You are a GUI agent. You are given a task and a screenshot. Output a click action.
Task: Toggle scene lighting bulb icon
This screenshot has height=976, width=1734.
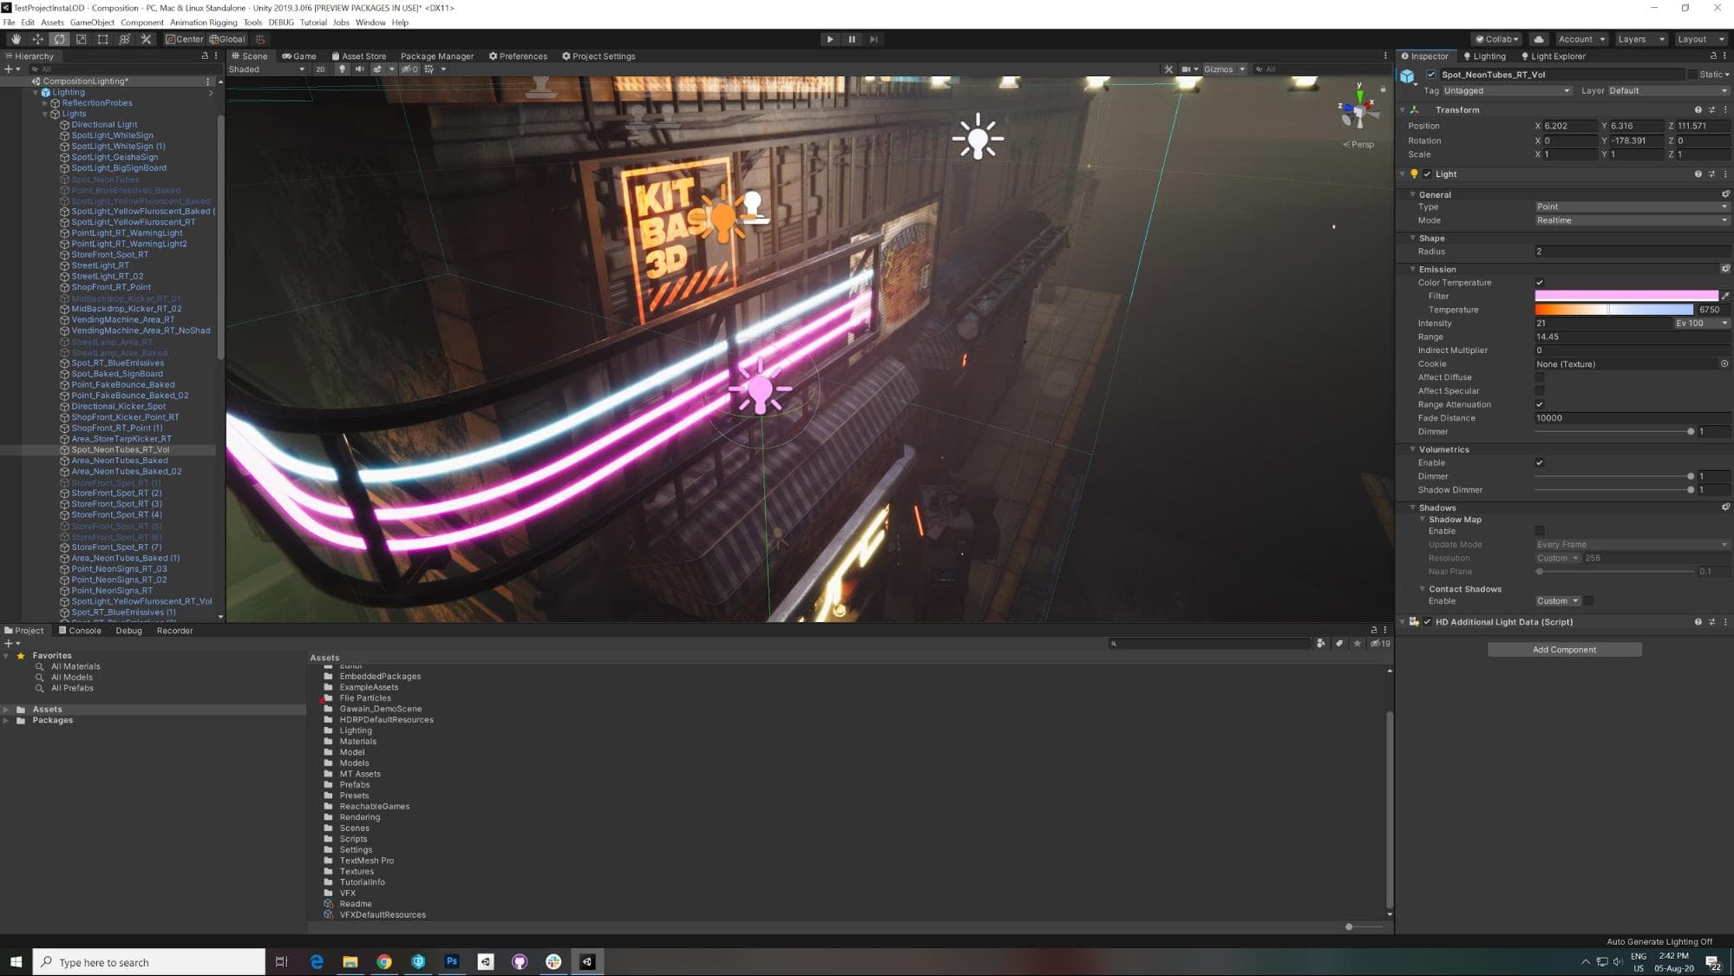click(x=342, y=69)
